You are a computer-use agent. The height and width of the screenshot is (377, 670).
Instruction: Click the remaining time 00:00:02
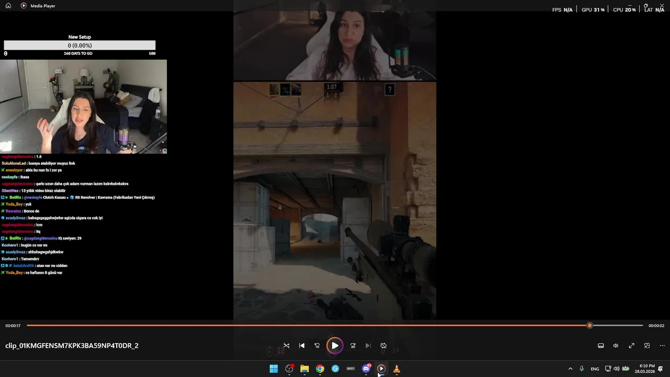[x=656, y=326]
